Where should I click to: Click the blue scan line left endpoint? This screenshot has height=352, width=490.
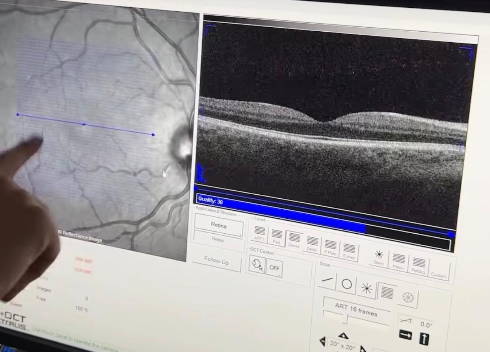pyautogui.click(x=17, y=115)
